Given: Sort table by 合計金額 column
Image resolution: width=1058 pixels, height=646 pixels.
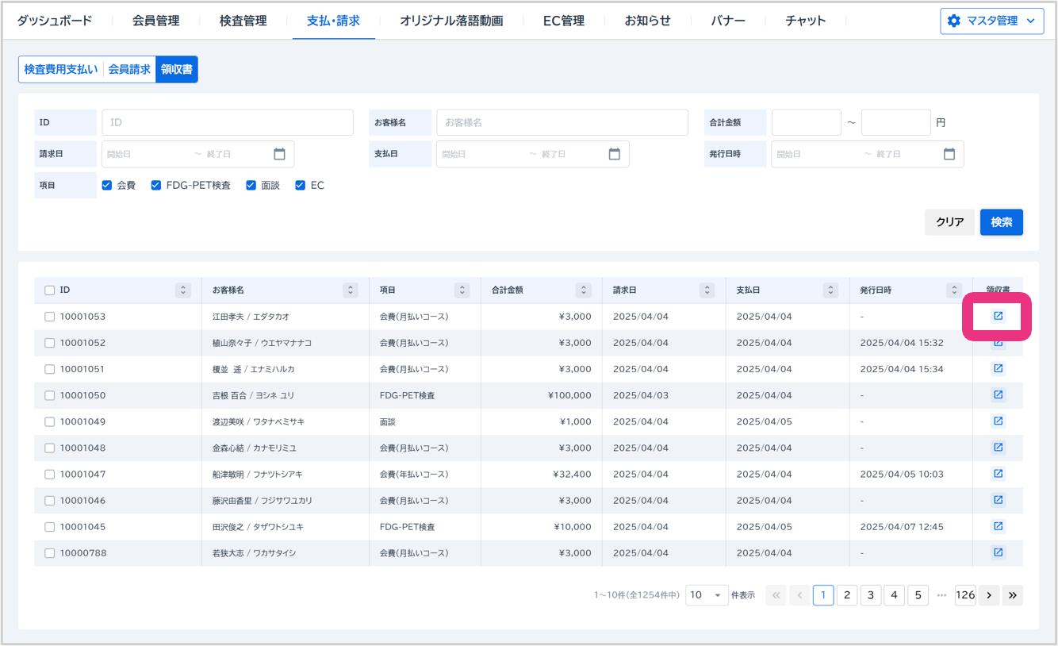Looking at the screenshot, I should [x=584, y=290].
